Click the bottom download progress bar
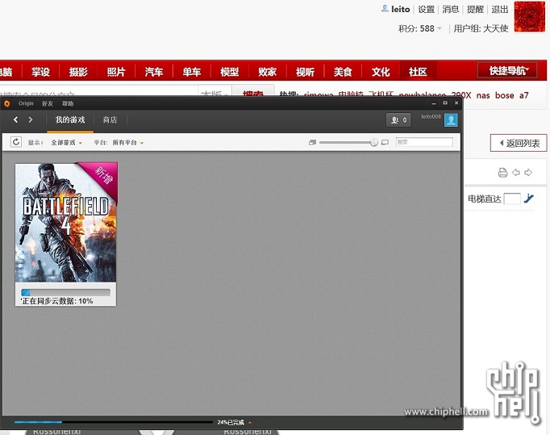The width and height of the screenshot is (550, 435). 113,422
